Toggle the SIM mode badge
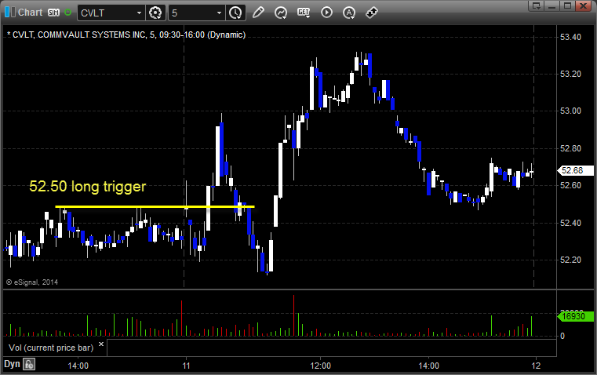The image size is (597, 375). click(53, 13)
